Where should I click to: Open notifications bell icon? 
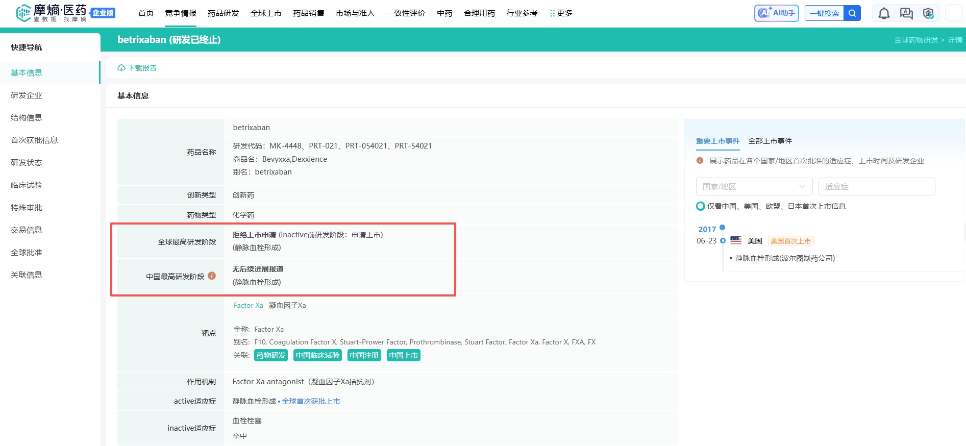[x=884, y=14]
